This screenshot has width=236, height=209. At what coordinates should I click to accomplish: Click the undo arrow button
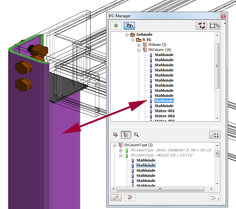pos(130,198)
